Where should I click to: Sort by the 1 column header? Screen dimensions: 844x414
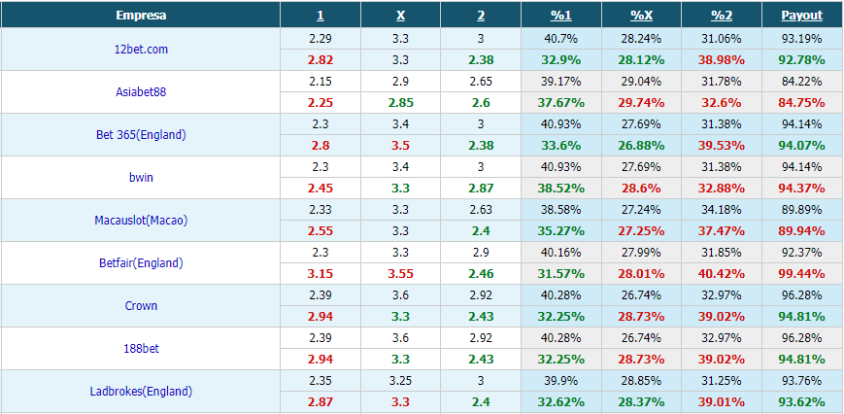tap(321, 16)
